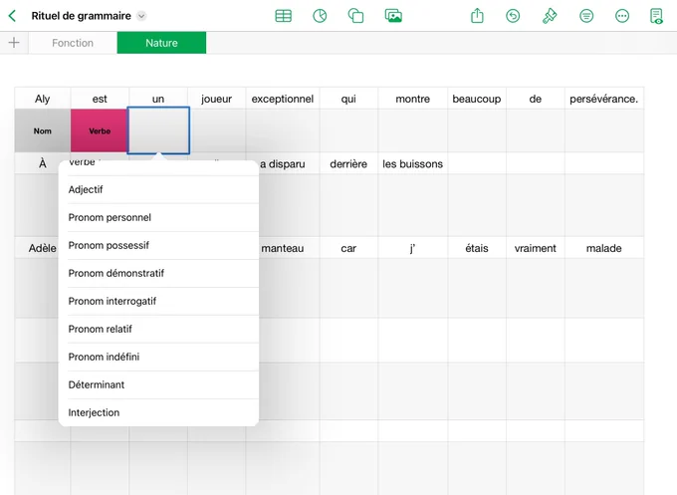Image resolution: width=677 pixels, height=495 pixels.
Task: Click the montre cell
Action: [x=413, y=99]
